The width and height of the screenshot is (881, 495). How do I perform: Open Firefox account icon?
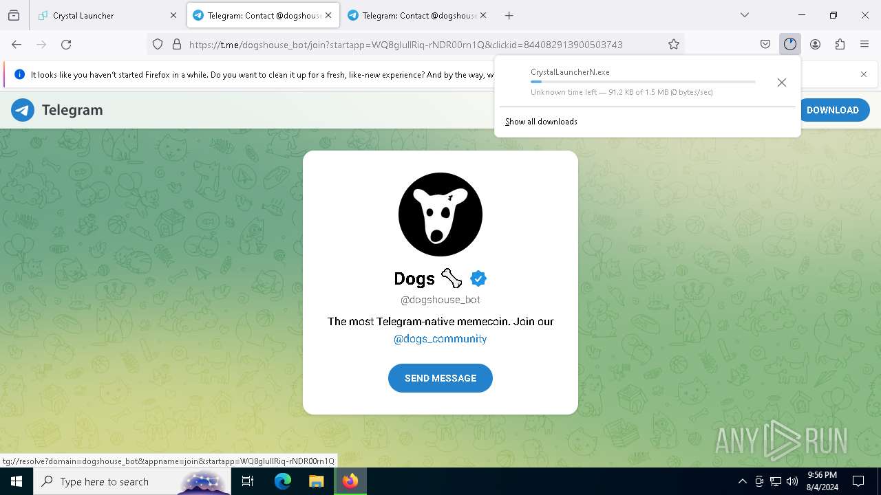815,44
